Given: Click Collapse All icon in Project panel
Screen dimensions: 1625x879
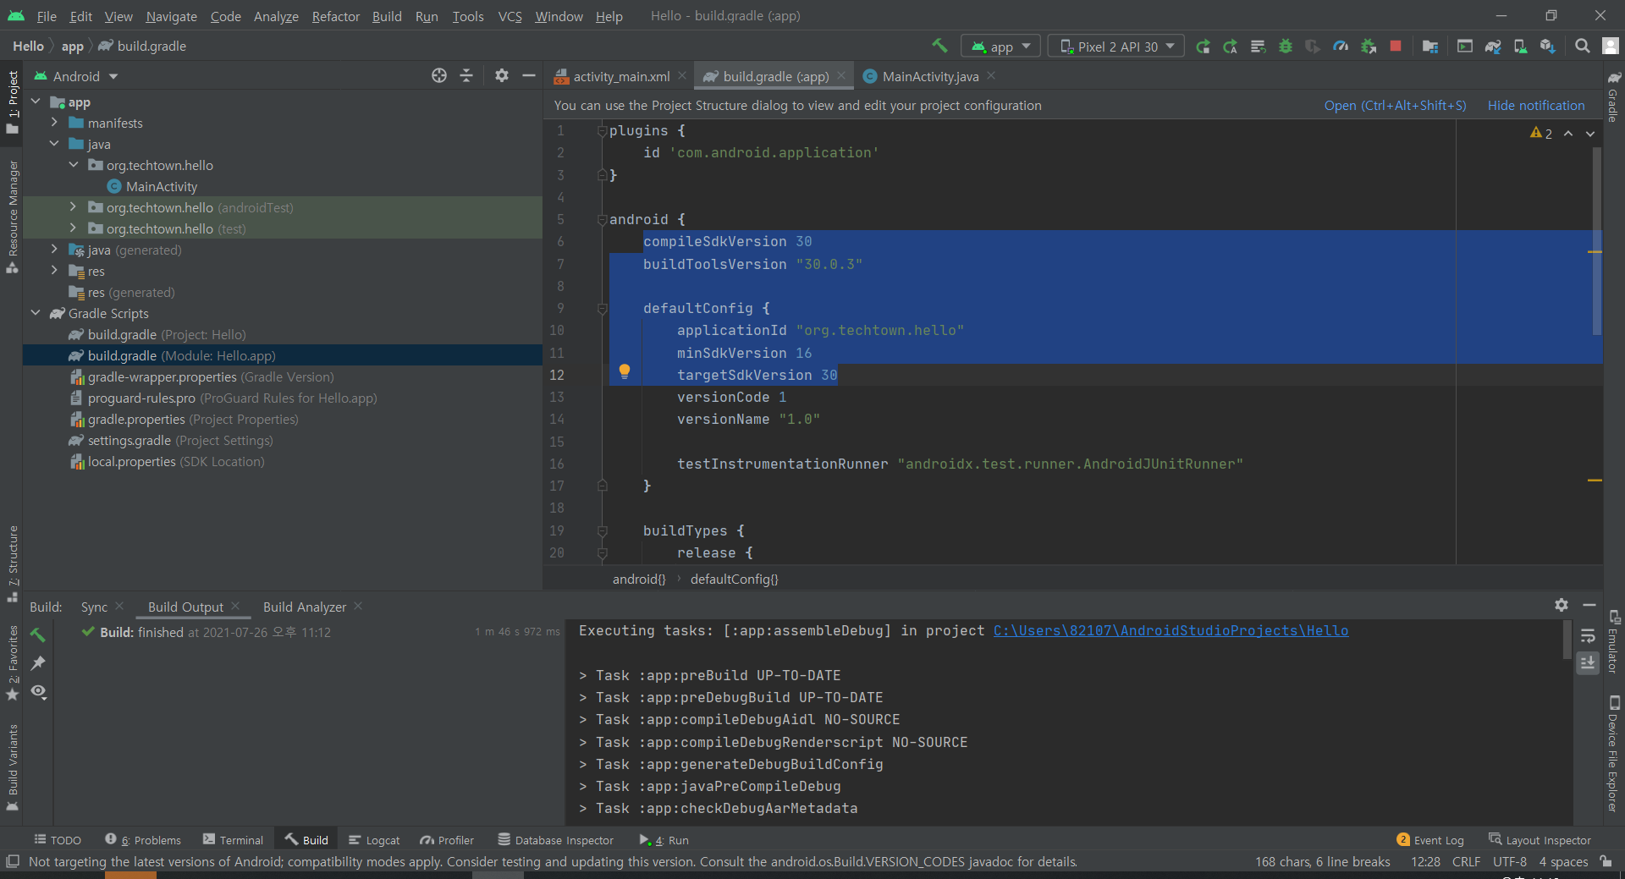Looking at the screenshot, I should (466, 75).
